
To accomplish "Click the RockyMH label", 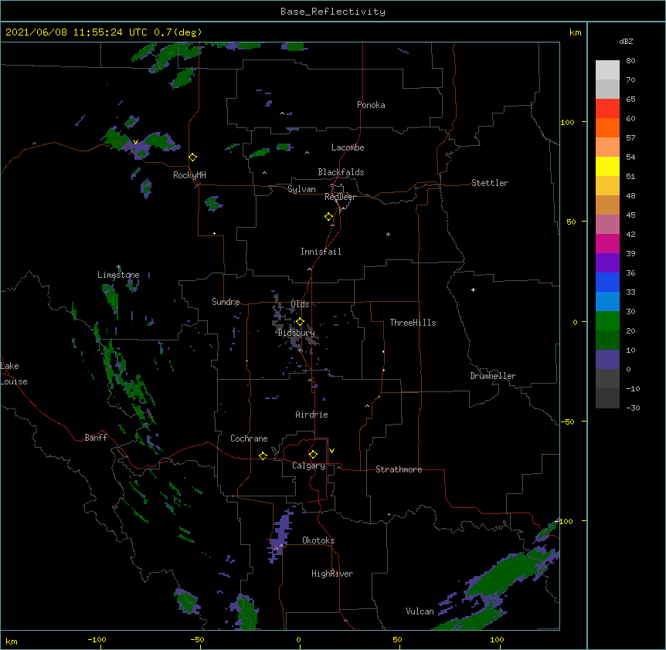I will (189, 175).
